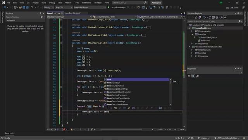Click Collapse All in Solution Explorer toolbar
This screenshot has width=248, height=140.
[x=214, y=17]
